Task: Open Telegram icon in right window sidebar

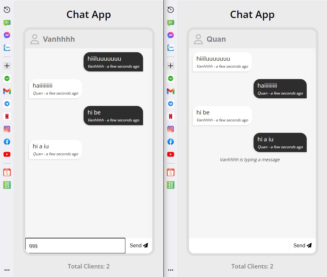Action: click(x=171, y=104)
